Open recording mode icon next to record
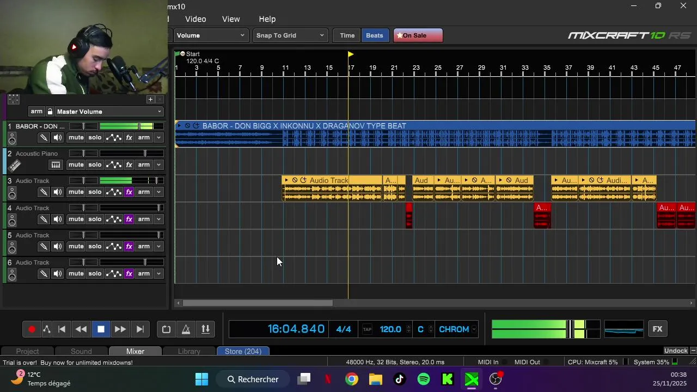 [46, 329]
